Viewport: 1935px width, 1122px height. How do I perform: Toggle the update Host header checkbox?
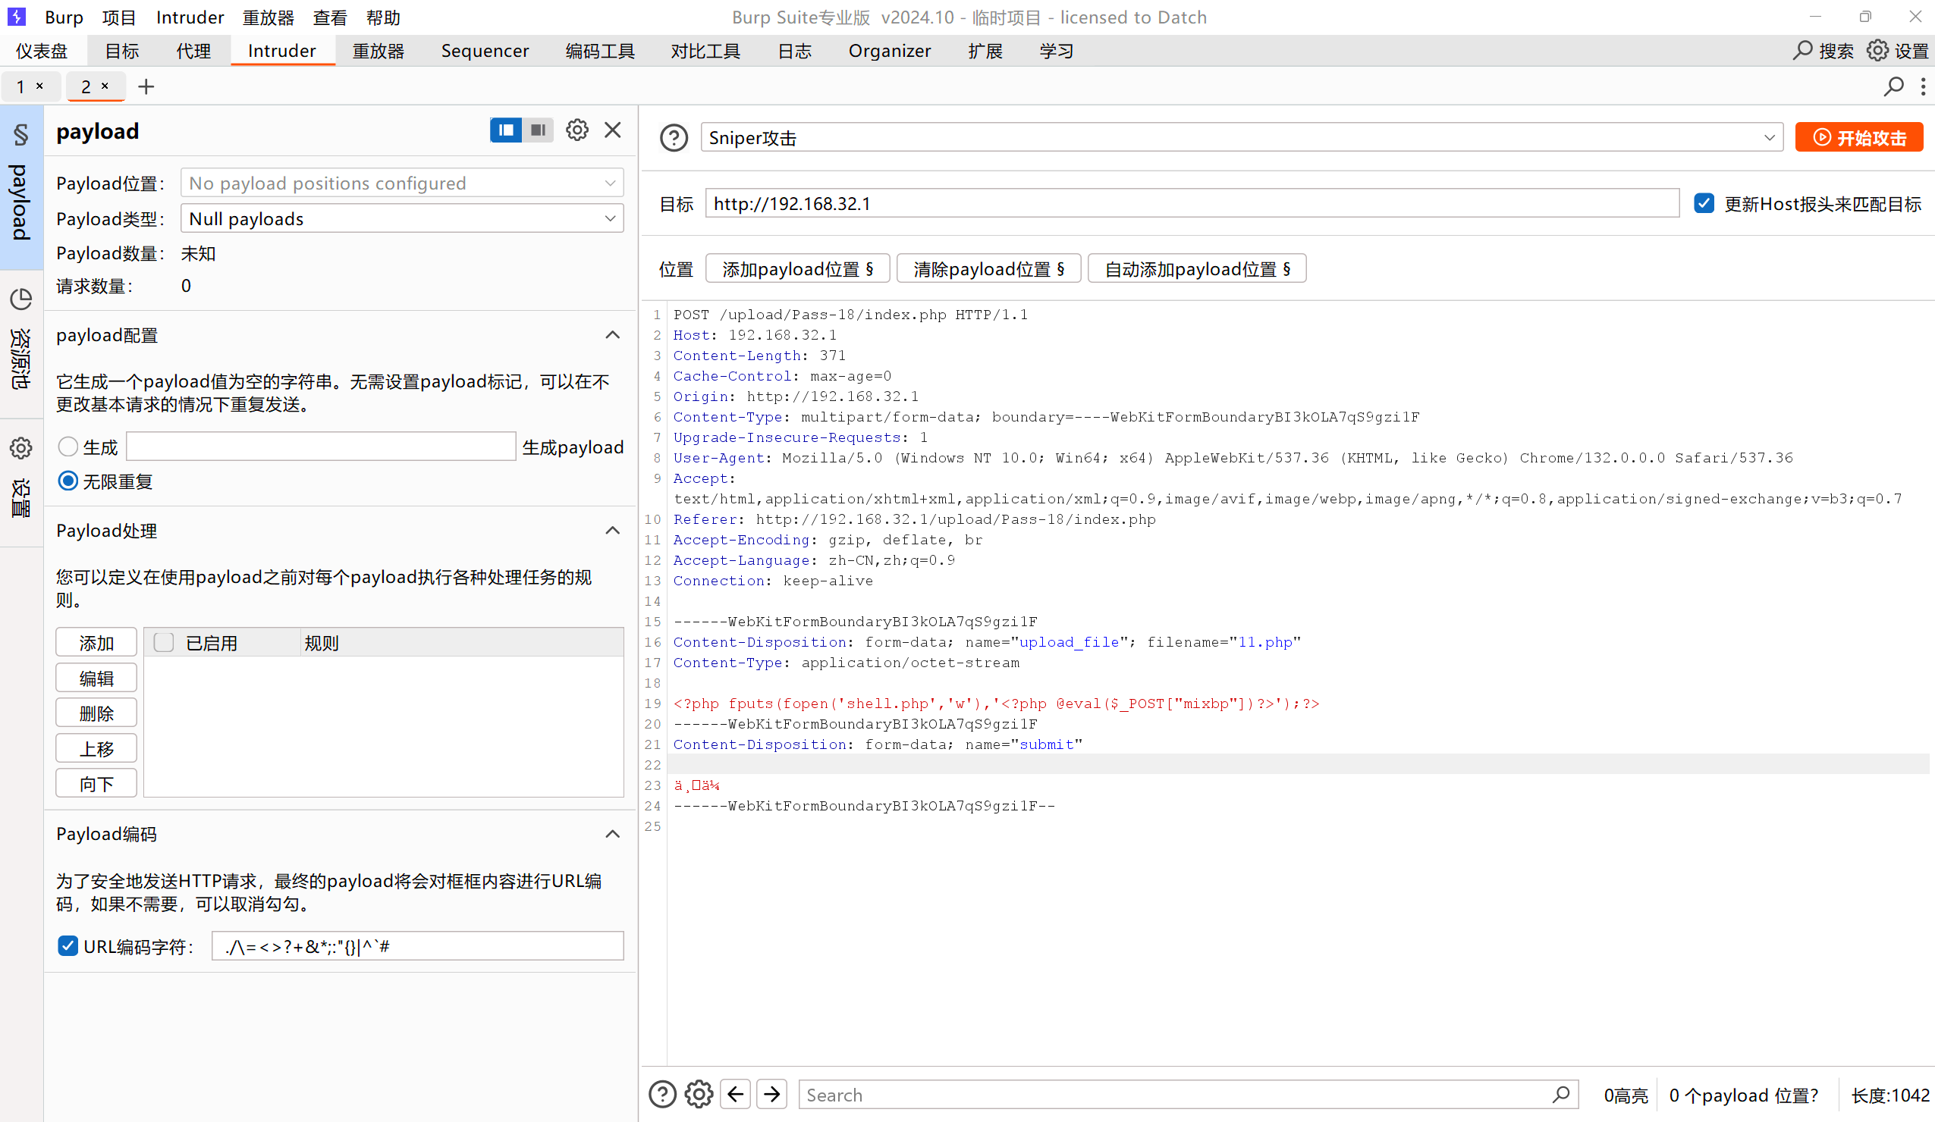point(1704,203)
